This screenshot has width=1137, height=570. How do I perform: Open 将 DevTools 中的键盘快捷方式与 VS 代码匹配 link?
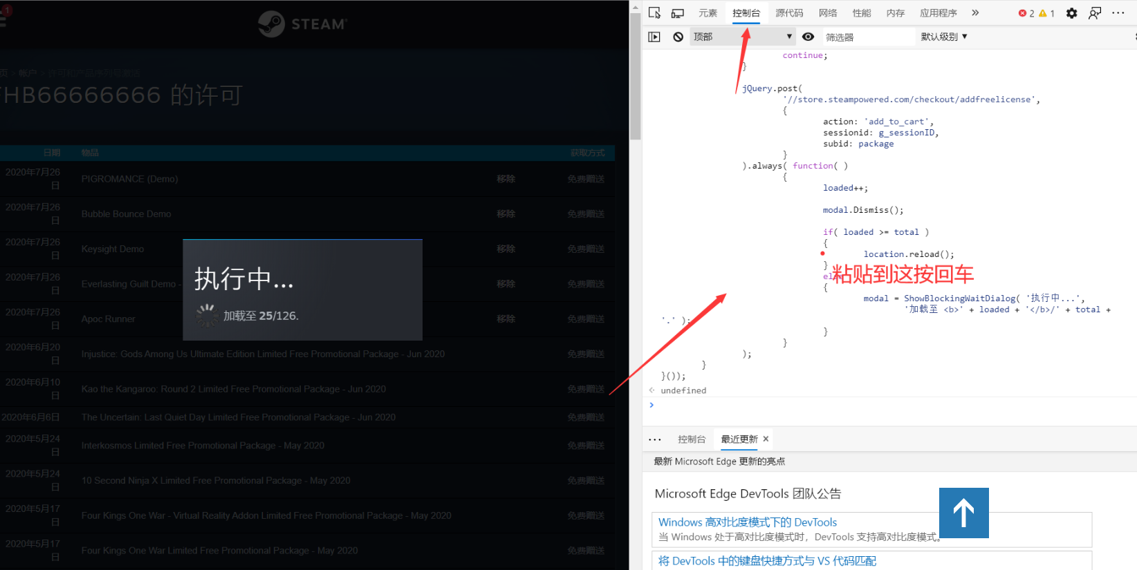767,561
